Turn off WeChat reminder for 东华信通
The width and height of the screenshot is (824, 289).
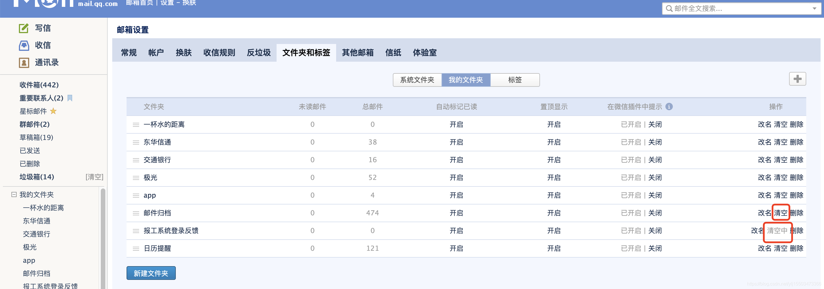pyautogui.click(x=655, y=142)
